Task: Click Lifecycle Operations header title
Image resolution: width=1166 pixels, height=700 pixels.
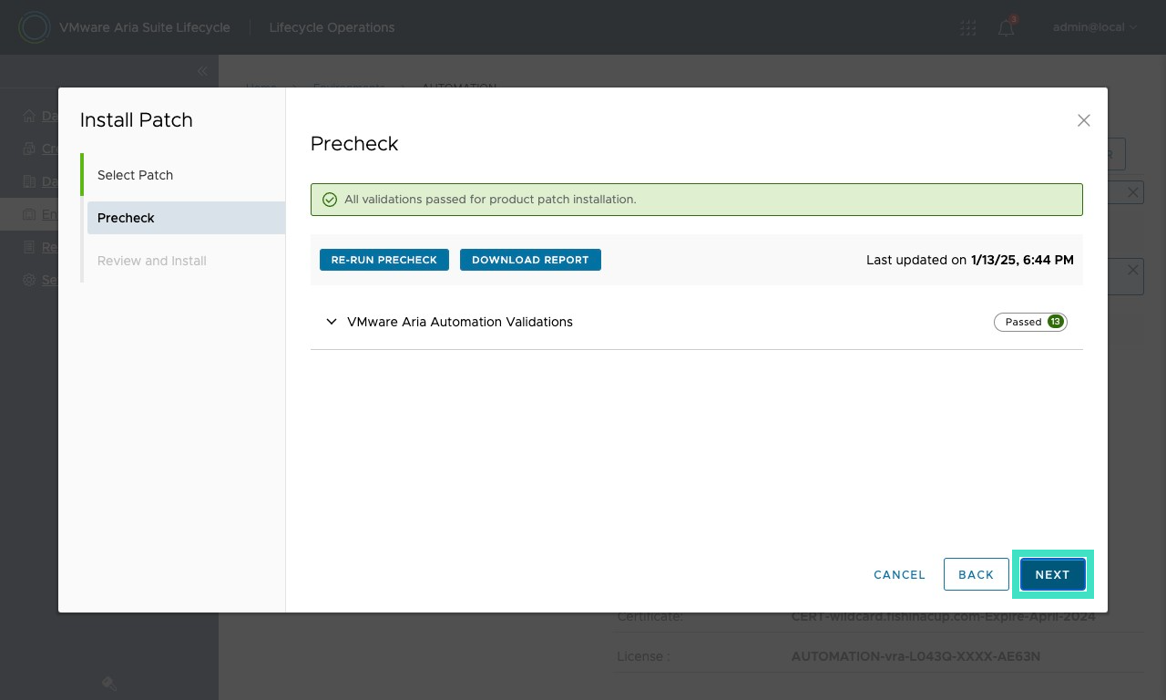Action: point(332,27)
